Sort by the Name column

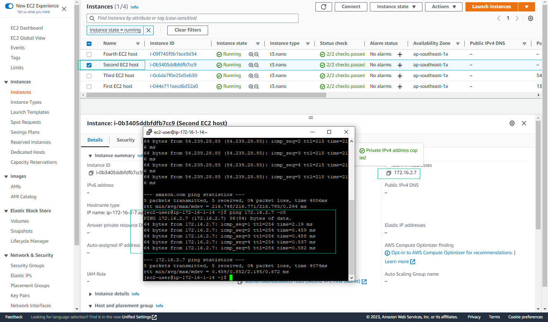(x=138, y=44)
